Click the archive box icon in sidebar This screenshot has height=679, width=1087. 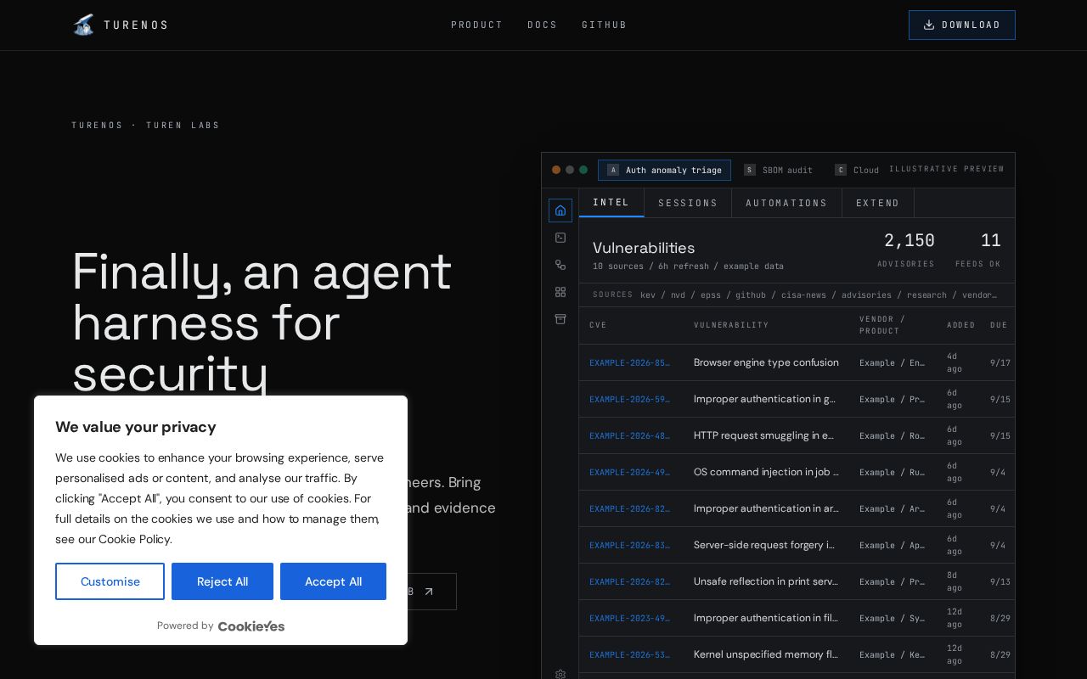560,319
